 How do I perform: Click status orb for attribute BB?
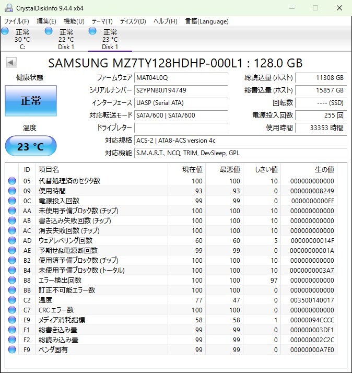click(12, 290)
